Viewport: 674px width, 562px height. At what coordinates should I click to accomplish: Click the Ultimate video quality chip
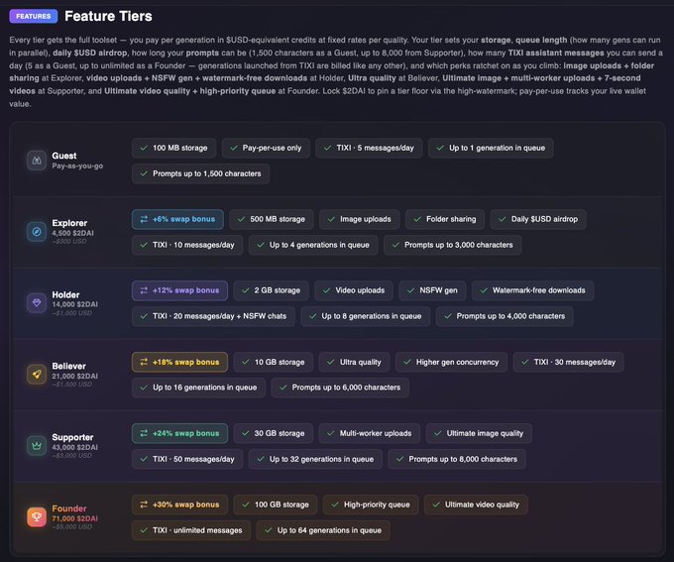point(477,505)
